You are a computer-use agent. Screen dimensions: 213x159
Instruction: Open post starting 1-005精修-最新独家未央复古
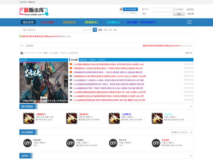[108, 64]
